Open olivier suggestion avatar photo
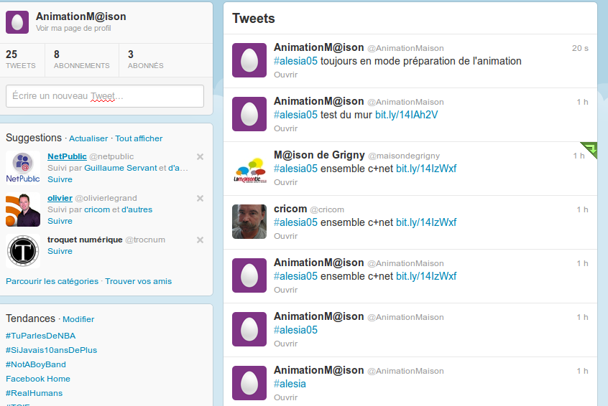 pos(23,209)
